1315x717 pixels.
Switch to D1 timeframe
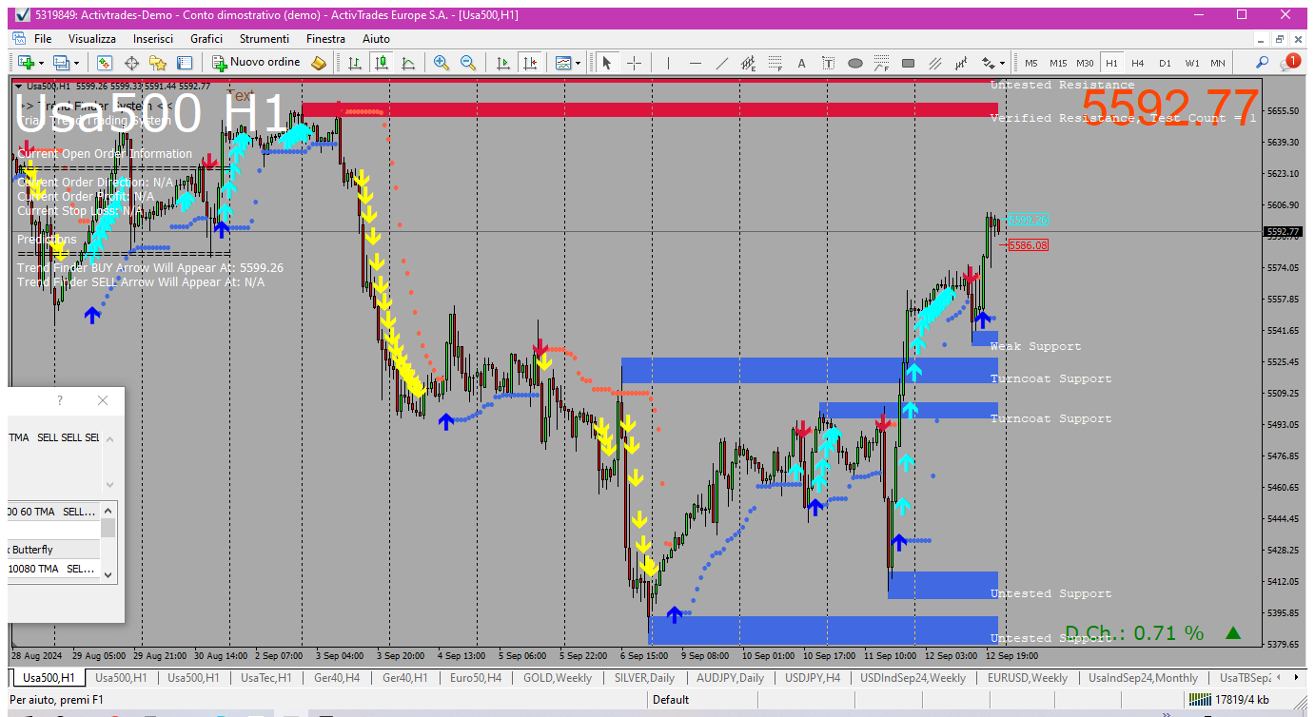pyautogui.click(x=1165, y=63)
